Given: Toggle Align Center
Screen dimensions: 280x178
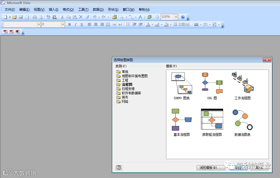Looking at the screenshot, I should [x=96, y=25].
